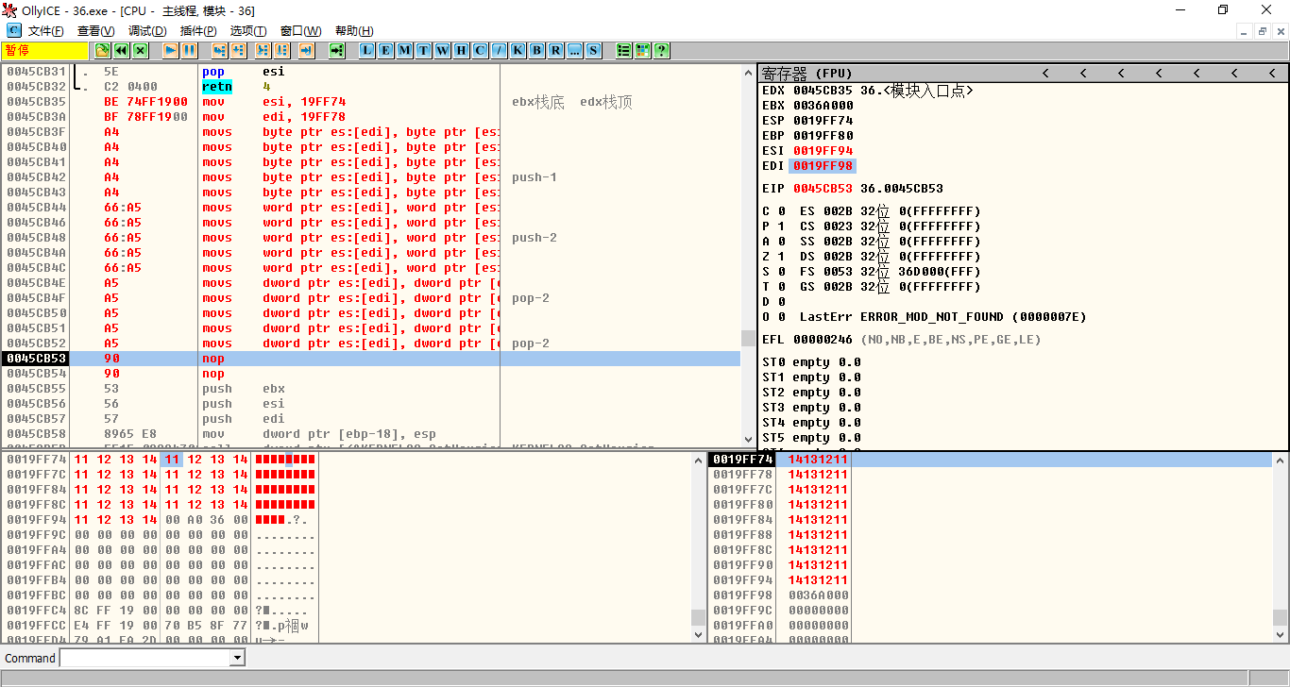The width and height of the screenshot is (1290, 687).
Task: Toggle register view via 寄存器 (FPU) header
Action: [807, 73]
